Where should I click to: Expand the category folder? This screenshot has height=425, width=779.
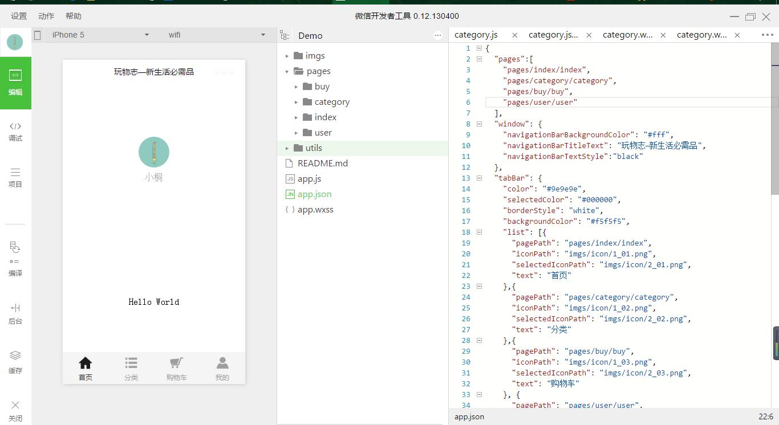297,102
